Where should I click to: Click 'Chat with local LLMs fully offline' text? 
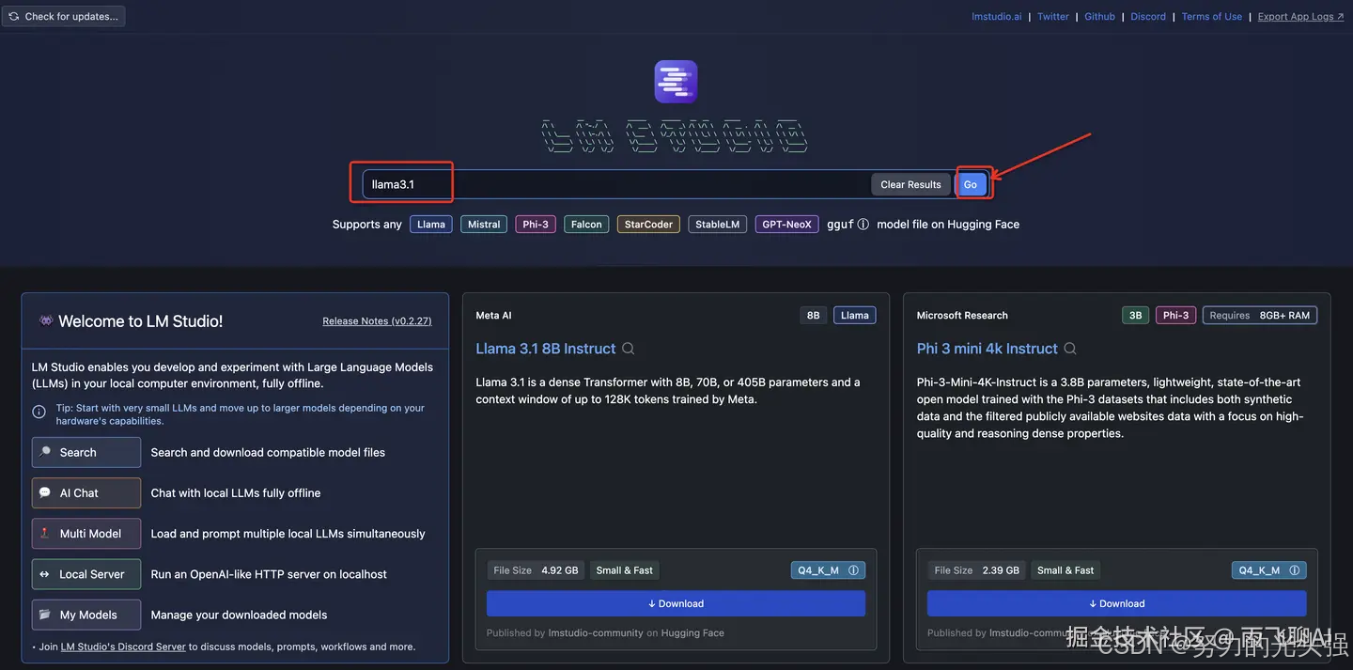(x=236, y=493)
